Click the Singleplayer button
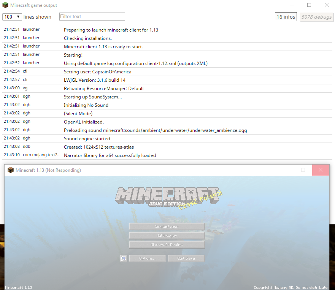Image resolution: width=335 pixels, height=290 pixels. pyautogui.click(x=167, y=227)
